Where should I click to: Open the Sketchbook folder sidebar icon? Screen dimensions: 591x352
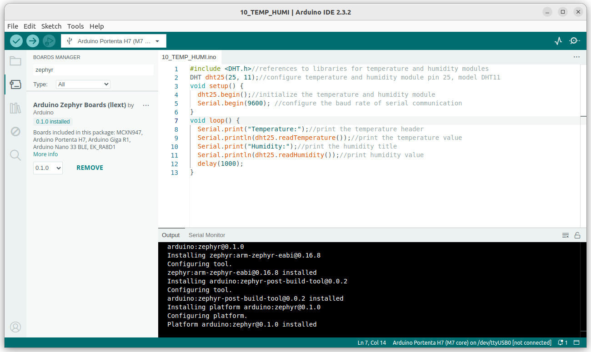coord(15,61)
